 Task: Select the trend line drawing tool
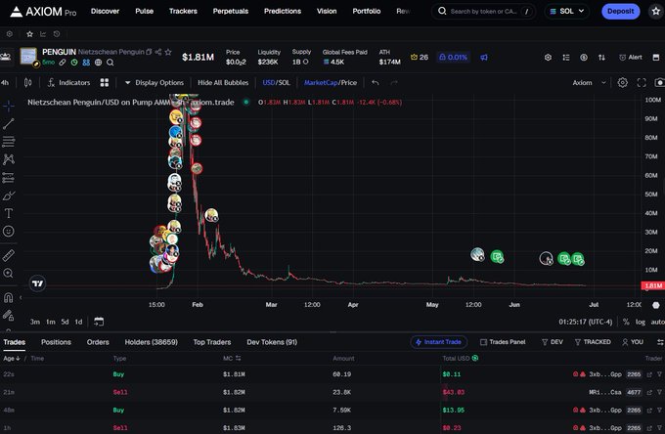click(x=9, y=123)
